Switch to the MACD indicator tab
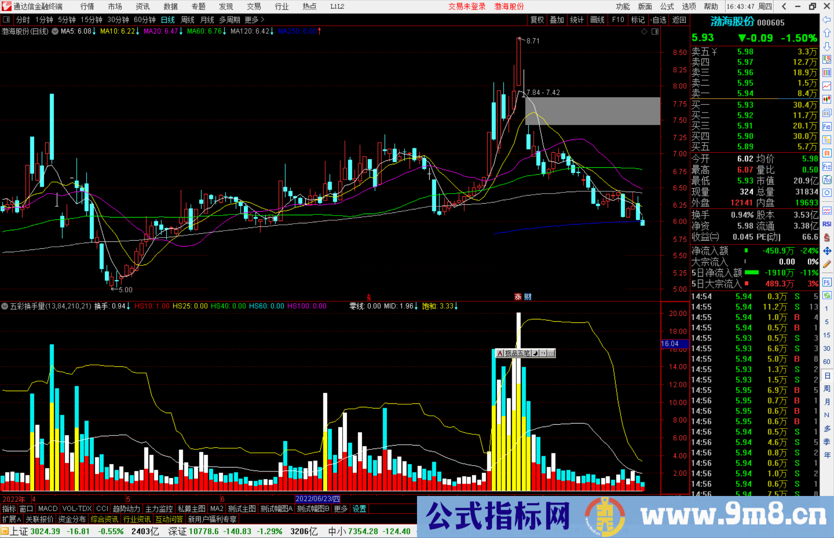834x538 pixels. coord(47,509)
